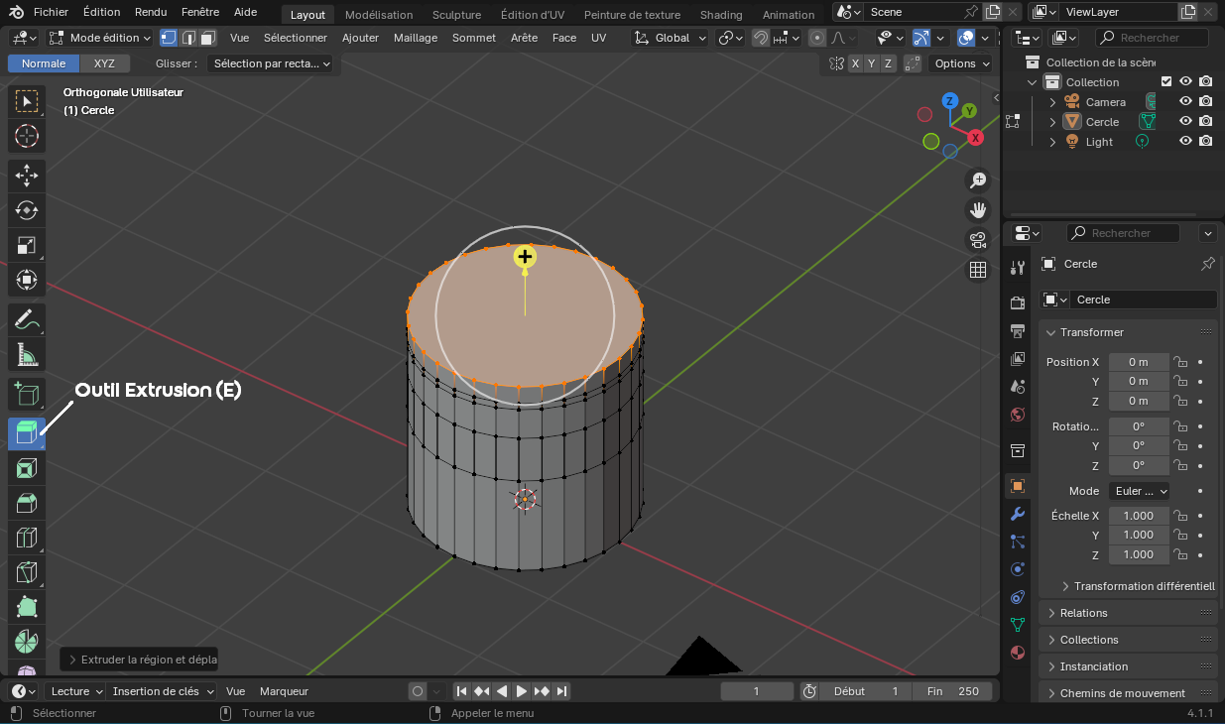Select the Inset Faces tool
The height and width of the screenshot is (724, 1225).
pyautogui.click(x=27, y=468)
